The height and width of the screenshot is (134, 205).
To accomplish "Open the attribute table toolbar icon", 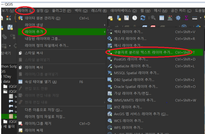I will coord(161,18).
